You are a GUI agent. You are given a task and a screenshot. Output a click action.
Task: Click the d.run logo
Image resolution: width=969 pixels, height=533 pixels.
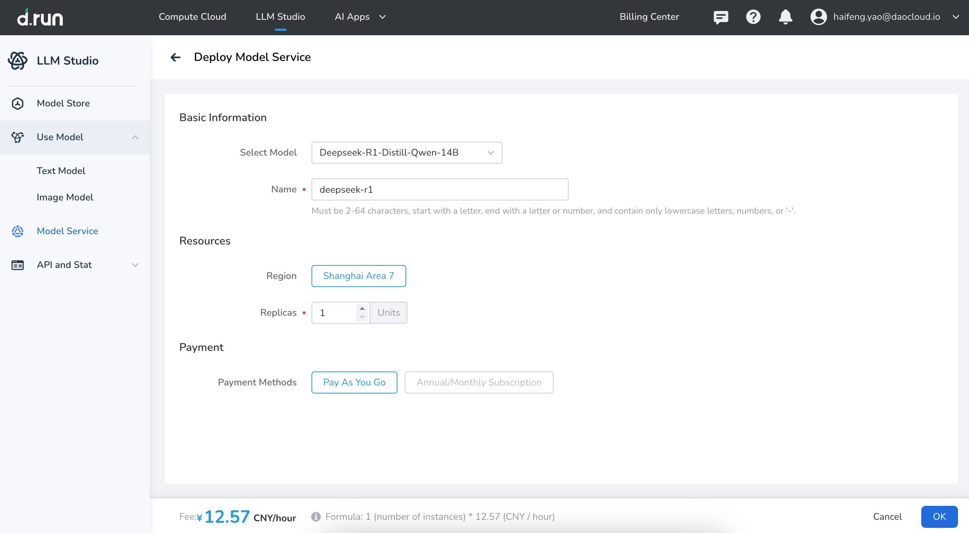(40, 17)
